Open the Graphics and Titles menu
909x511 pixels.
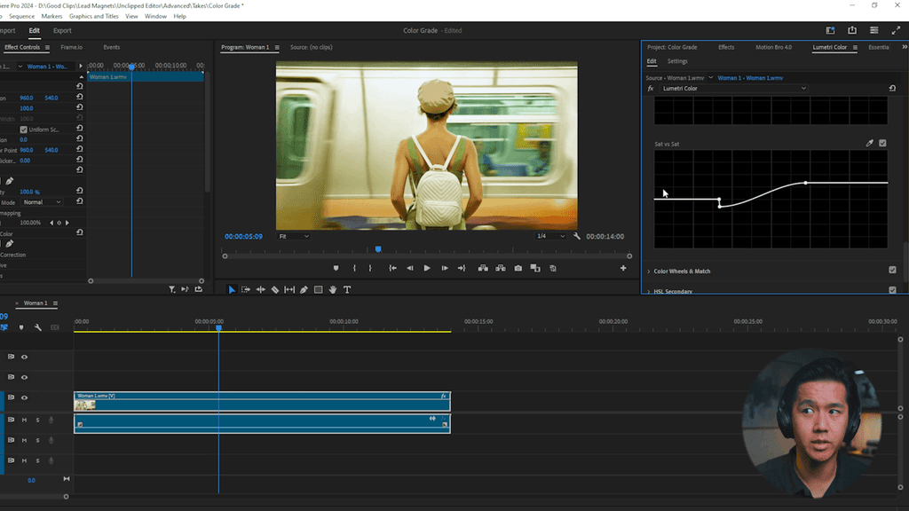[93, 16]
